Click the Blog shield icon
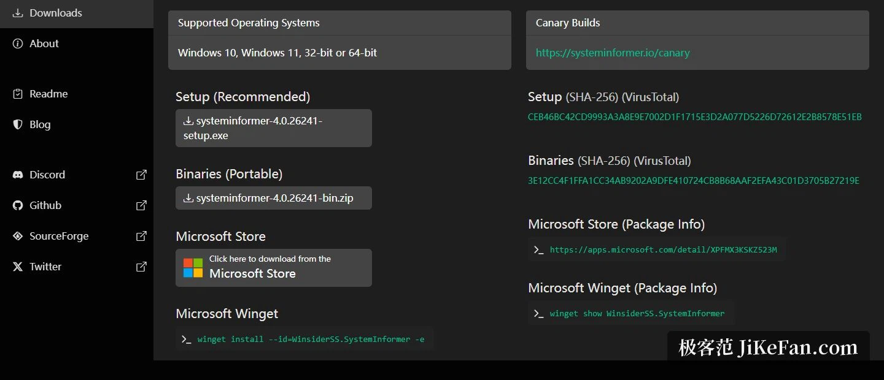Screen dimensions: 884x380 [18, 124]
